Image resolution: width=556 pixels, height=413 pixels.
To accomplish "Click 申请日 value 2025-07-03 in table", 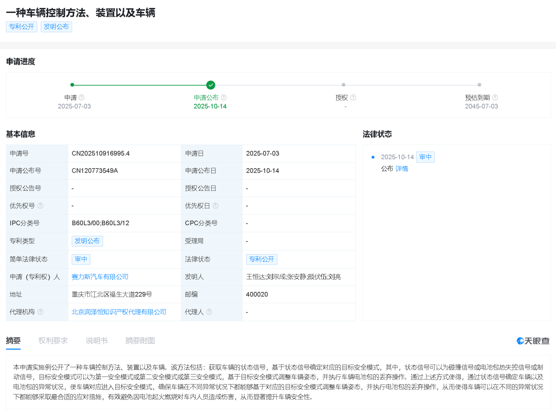I will [263, 153].
